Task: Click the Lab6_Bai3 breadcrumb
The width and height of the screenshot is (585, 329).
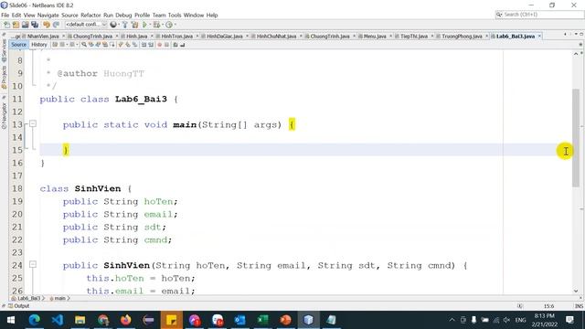Action: coord(28,299)
